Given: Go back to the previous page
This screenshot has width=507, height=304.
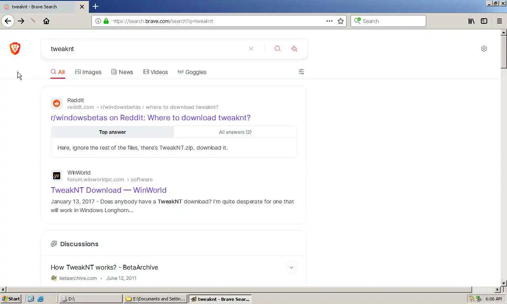Looking at the screenshot, I should [8, 21].
